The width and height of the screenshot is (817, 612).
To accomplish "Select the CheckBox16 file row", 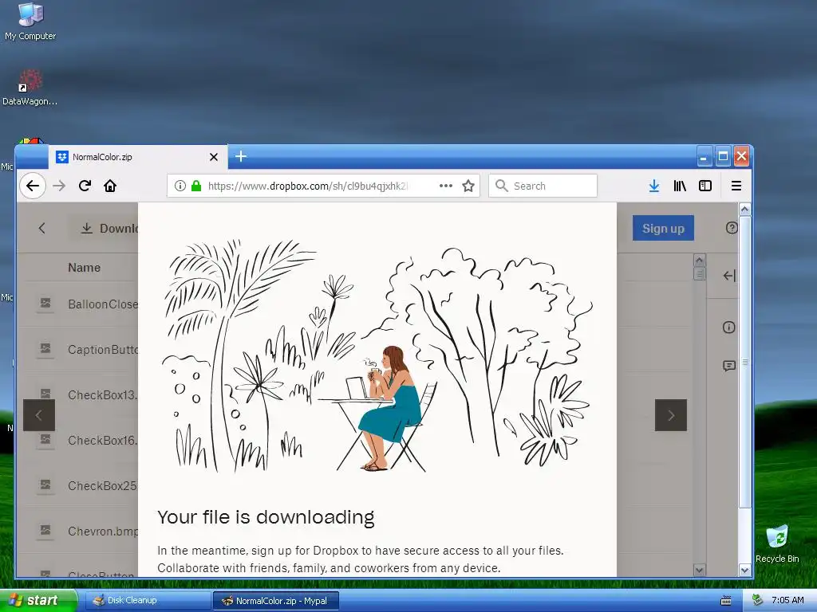I will [x=81, y=440].
